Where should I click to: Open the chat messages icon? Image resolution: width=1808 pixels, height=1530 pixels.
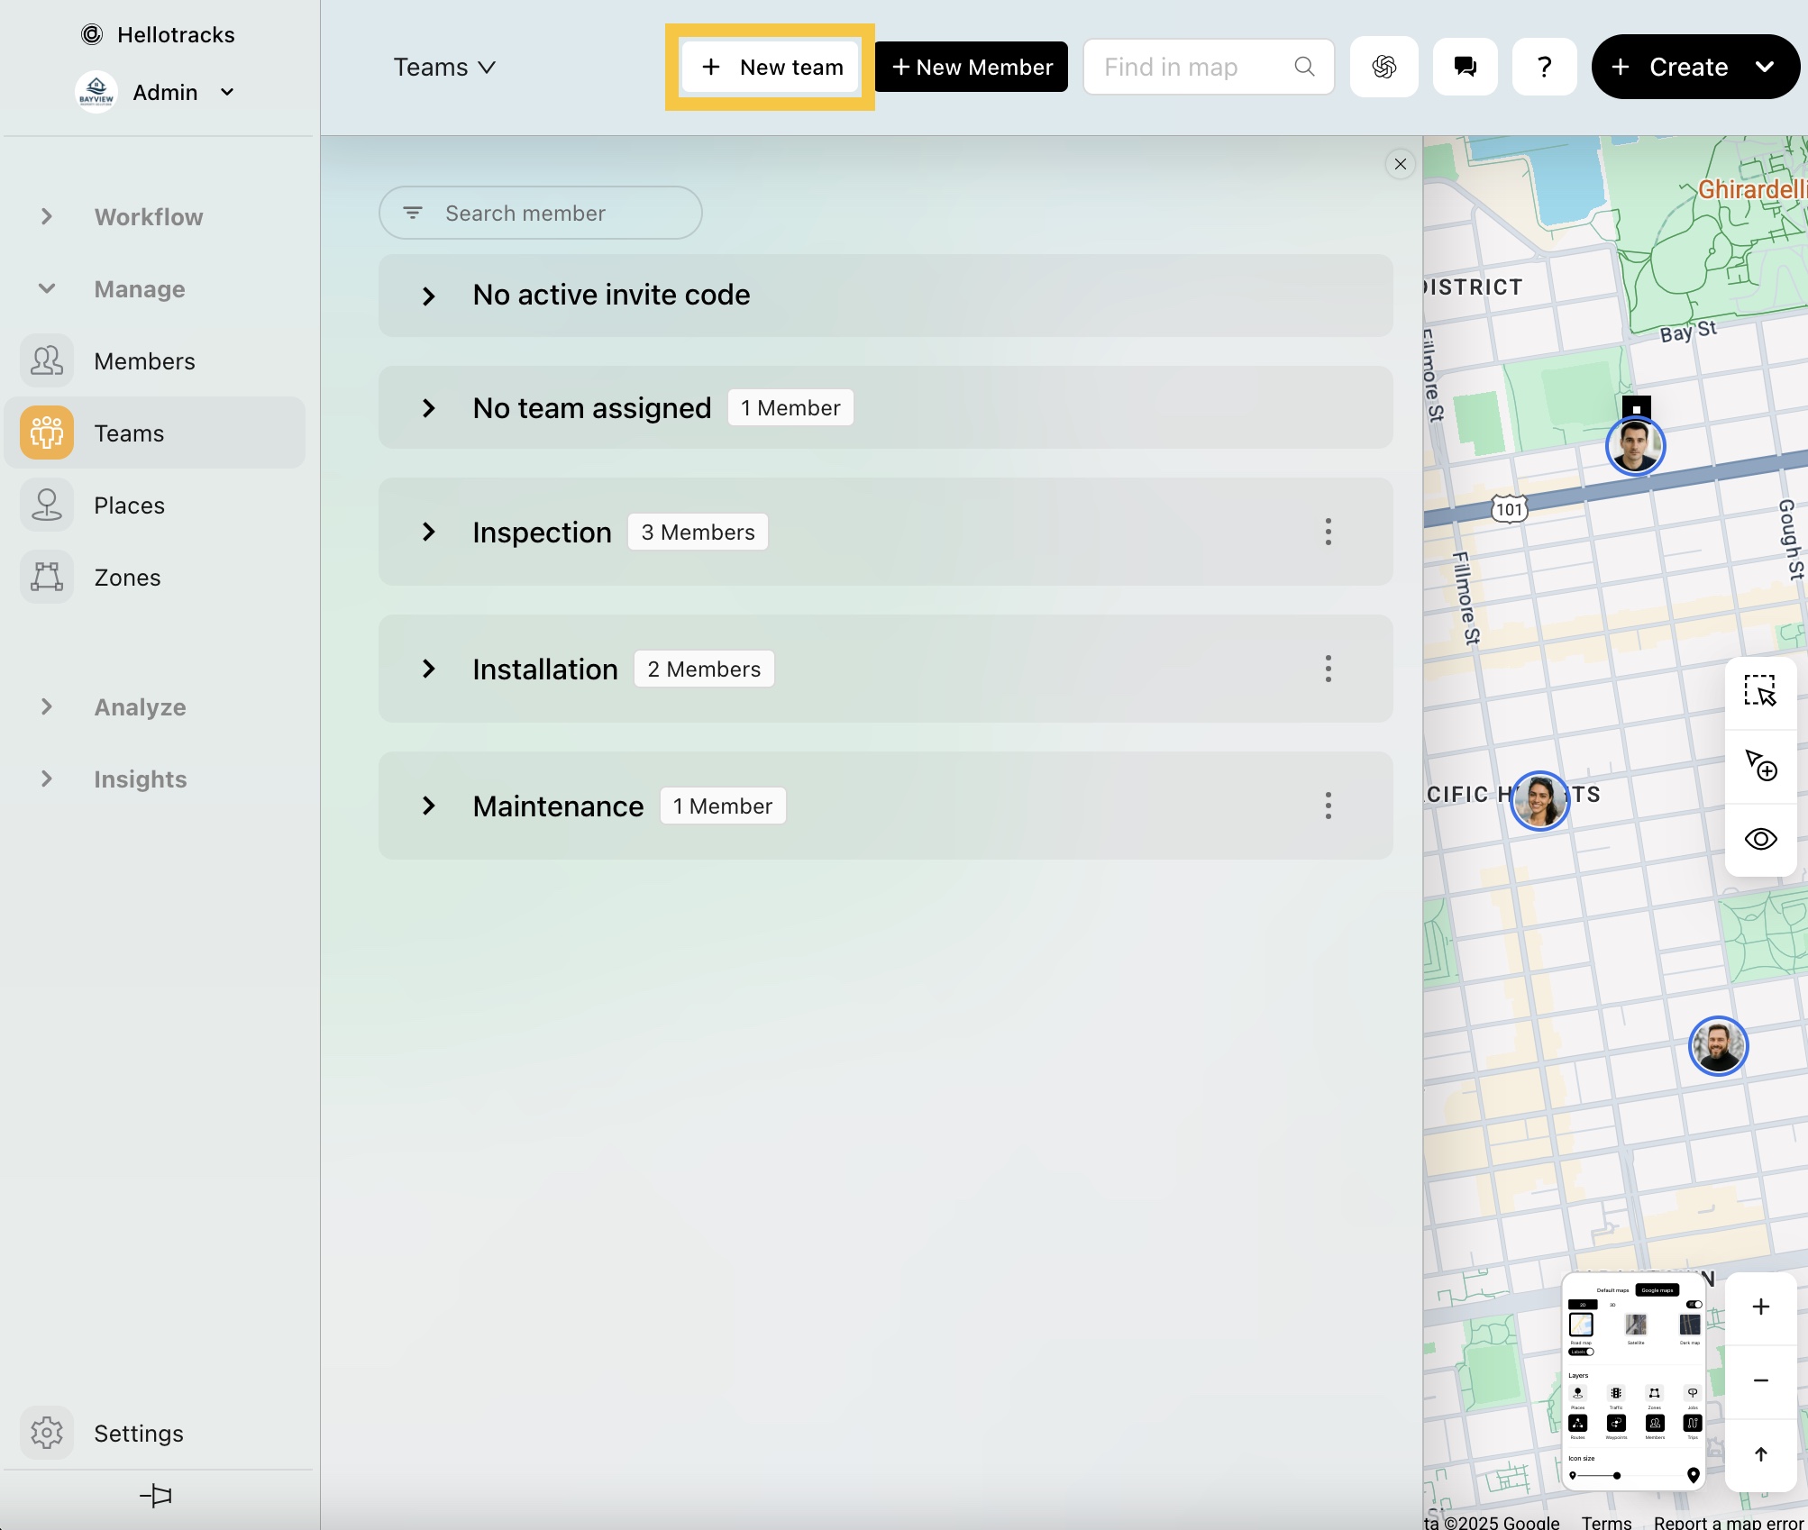[1465, 67]
